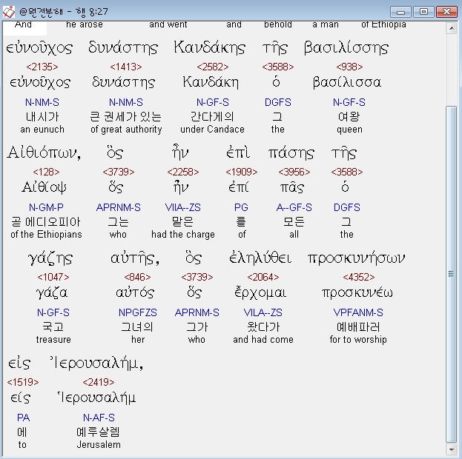Viewport: 462px width, 459px height.
Task: Click the app icon in title bar
Action: click(9, 12)
